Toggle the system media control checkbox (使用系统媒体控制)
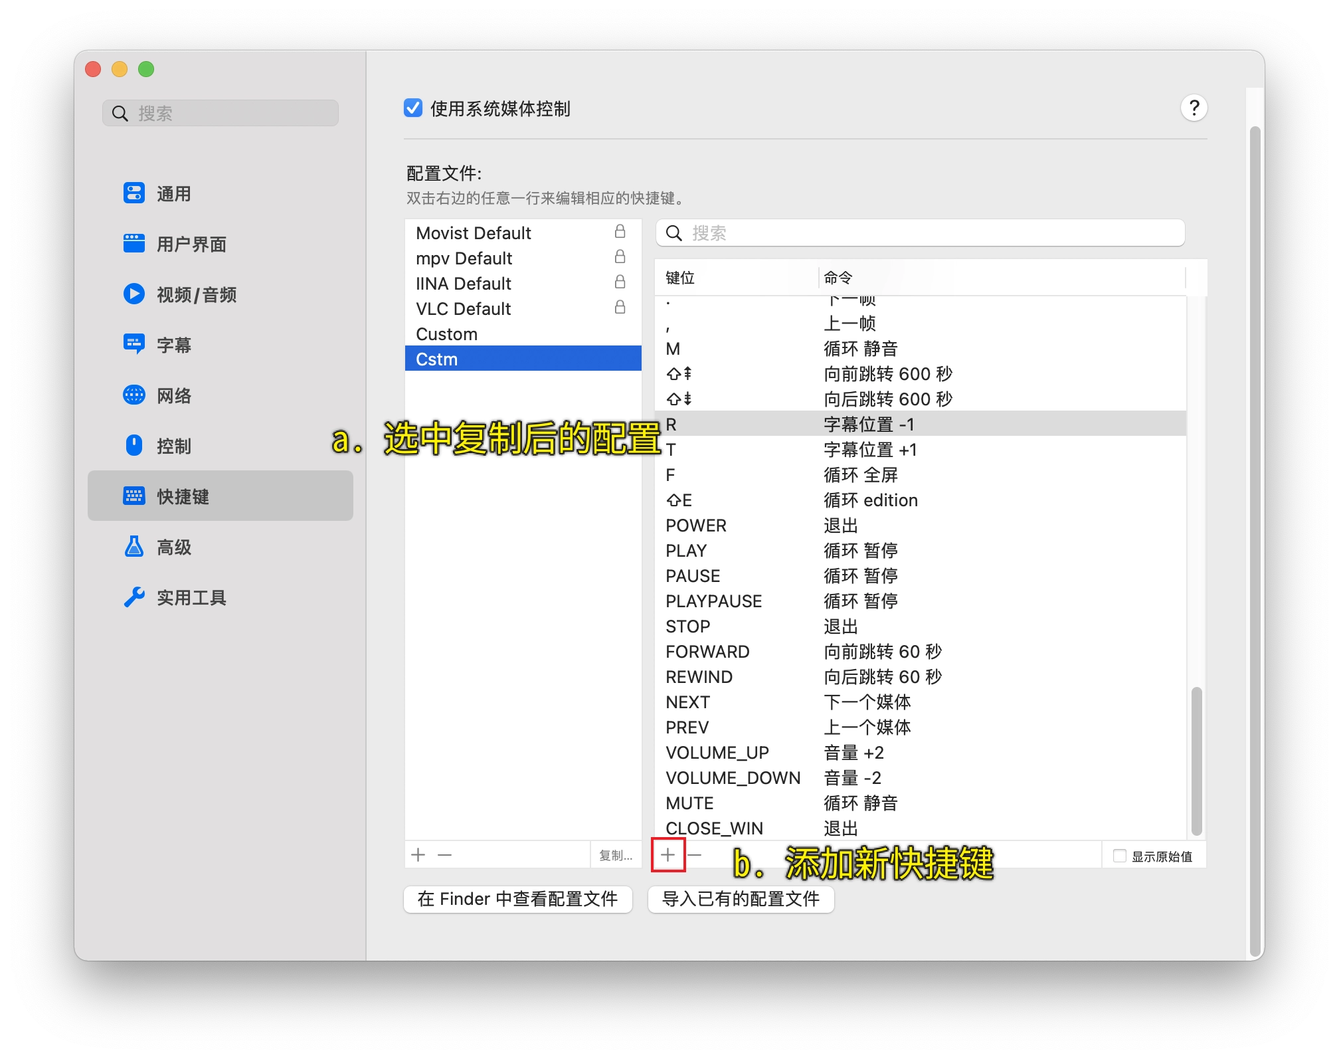The width and height of the screenshot is (1339, 1059). click(x=413, y=108)
